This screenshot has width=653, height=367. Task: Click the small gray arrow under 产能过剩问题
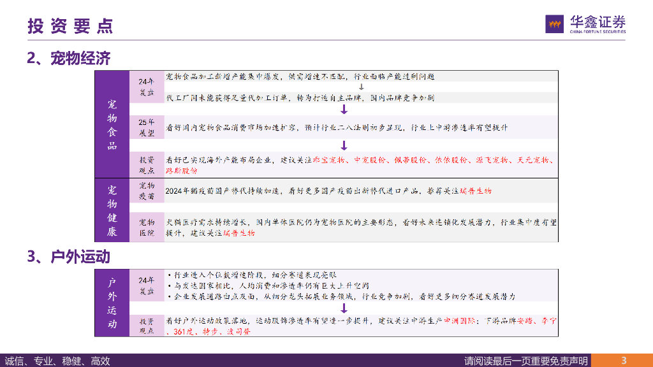click(x=361, y=87)
